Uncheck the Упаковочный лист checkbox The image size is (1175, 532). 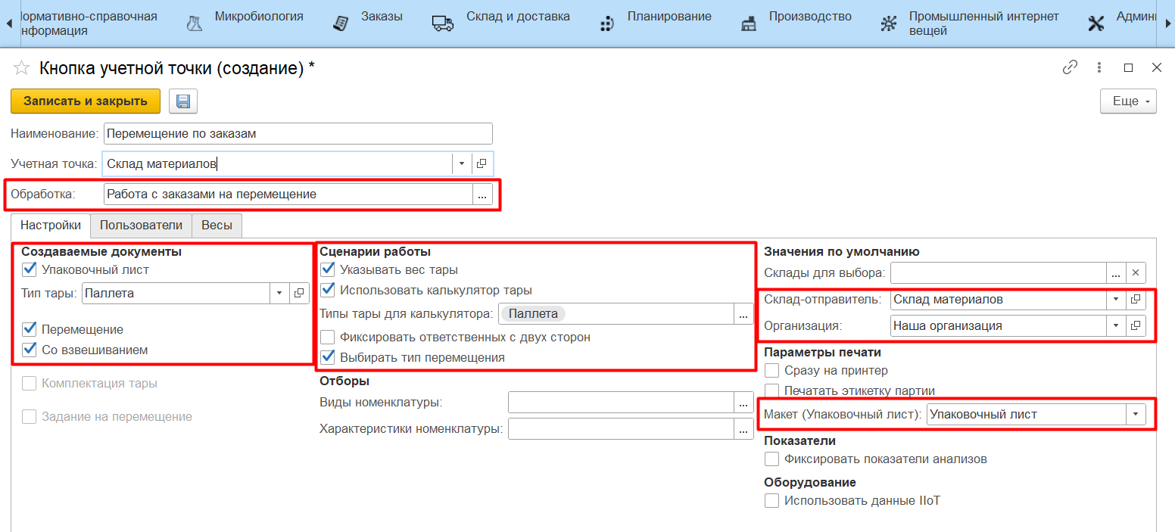pyautogui.click(x=30, y=269)
